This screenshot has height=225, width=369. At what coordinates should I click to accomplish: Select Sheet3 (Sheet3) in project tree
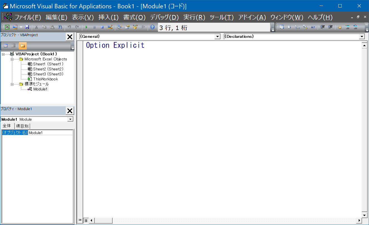click(x=48, y=74)
